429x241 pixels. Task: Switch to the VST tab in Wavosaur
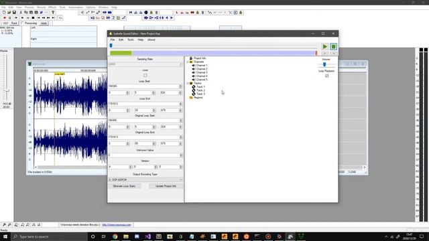(5, 23)
